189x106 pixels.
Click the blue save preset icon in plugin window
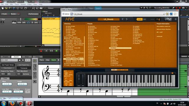pyautogui.click(x=171, y=14)
